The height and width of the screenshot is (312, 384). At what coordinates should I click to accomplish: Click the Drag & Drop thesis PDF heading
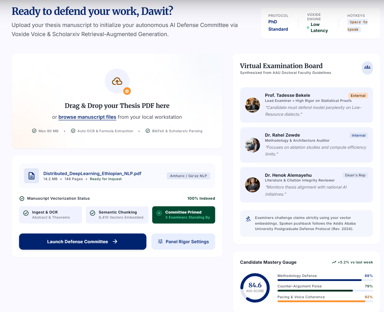pos(117,106)
